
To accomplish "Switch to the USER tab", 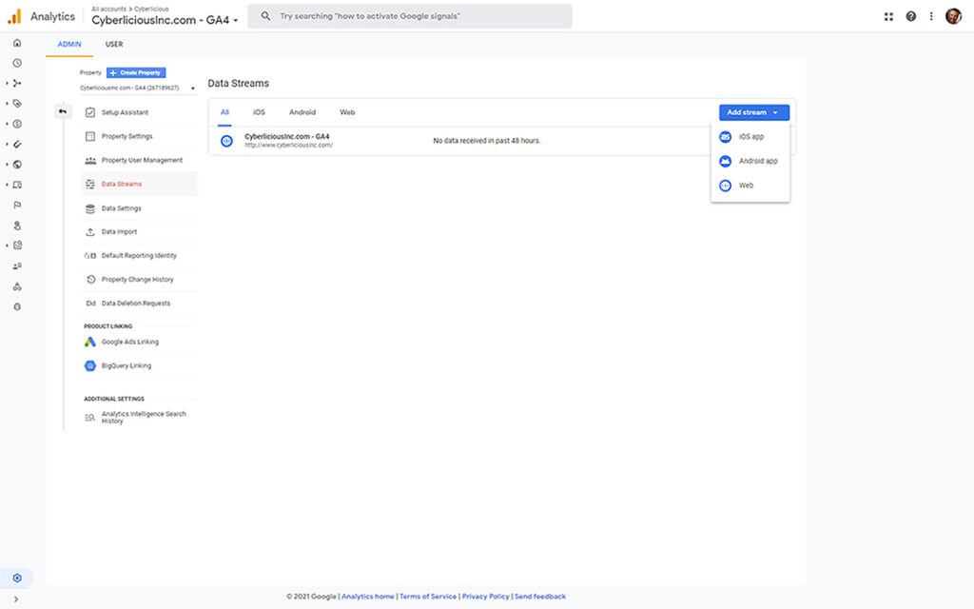I will (114, 44).
